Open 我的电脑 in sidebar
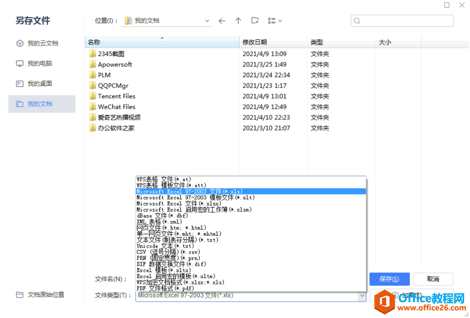The height and width of the screenshot is (318, 470). click(x=42, y=63)
